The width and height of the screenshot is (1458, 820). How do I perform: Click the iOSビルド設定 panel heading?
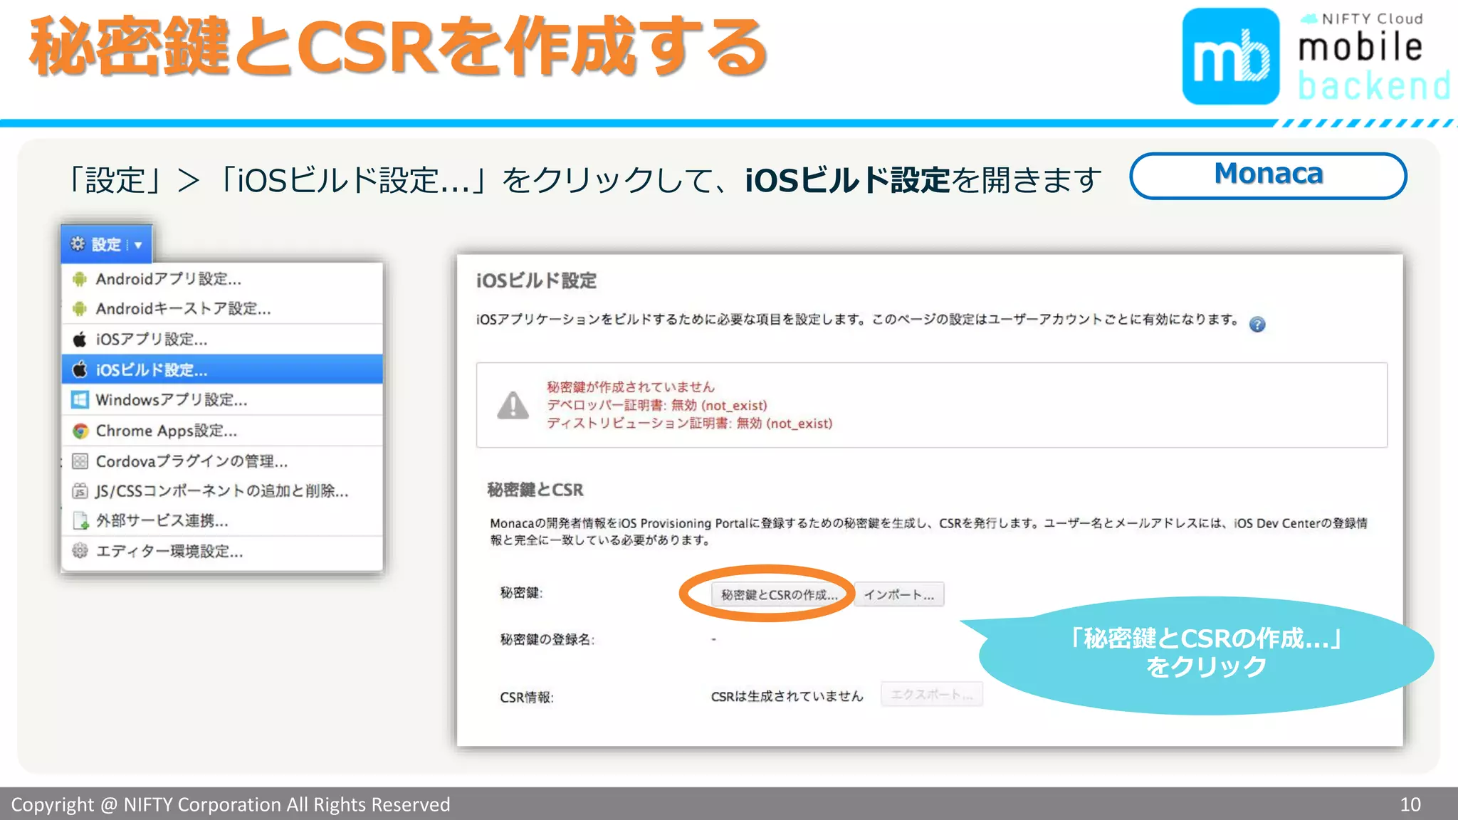[536, 280]
